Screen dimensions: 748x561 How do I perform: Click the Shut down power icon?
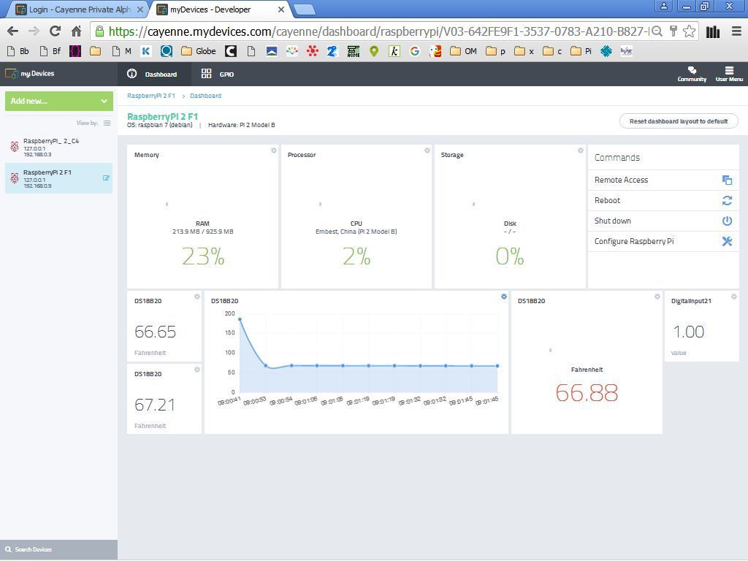coord(727,221)
